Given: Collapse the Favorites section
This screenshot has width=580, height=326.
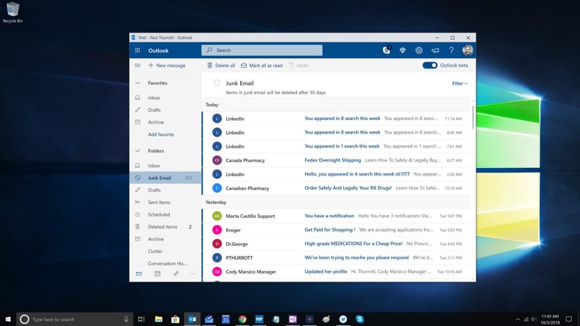Looking at the screenshot, I should [x=138, y=83].
